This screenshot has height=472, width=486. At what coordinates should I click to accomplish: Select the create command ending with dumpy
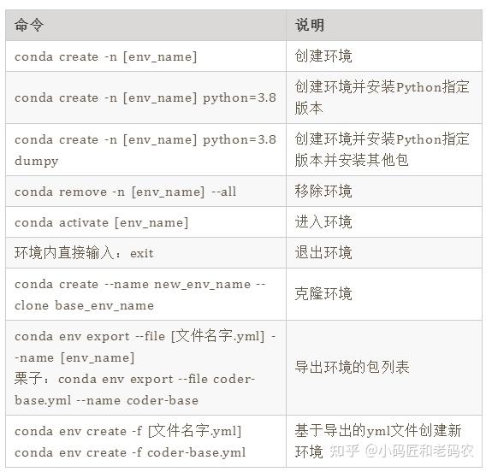(x=145, y=150)
